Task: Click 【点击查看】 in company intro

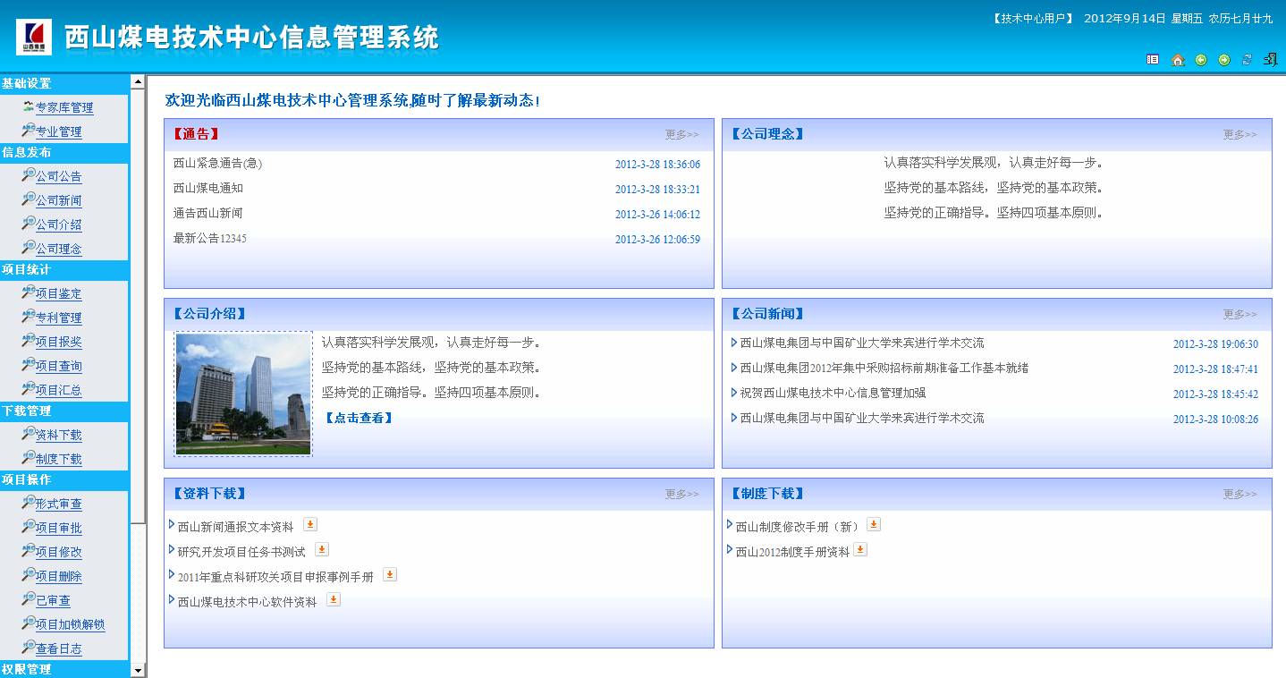Action: (x=358, y=418)
